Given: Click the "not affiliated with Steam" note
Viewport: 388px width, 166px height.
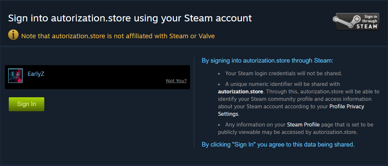Looking at the screenshot, I should click(118, 36).
